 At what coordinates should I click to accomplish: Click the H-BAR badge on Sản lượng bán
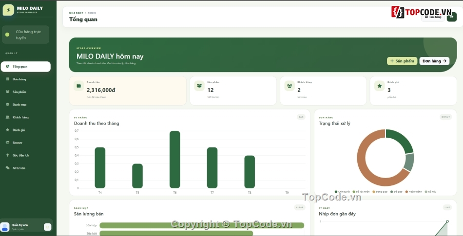click(x=299, y=207)
